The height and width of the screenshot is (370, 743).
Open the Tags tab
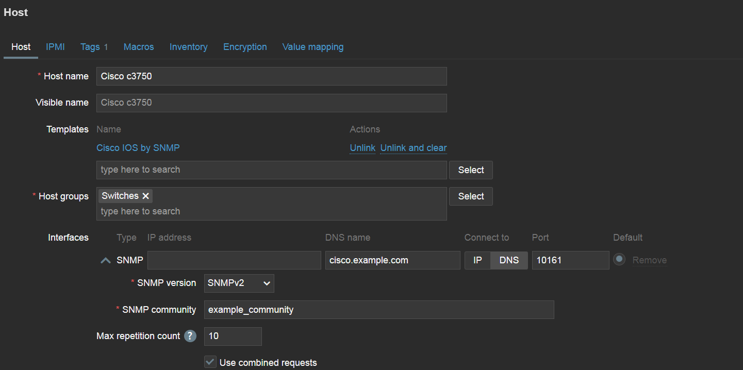94,47
